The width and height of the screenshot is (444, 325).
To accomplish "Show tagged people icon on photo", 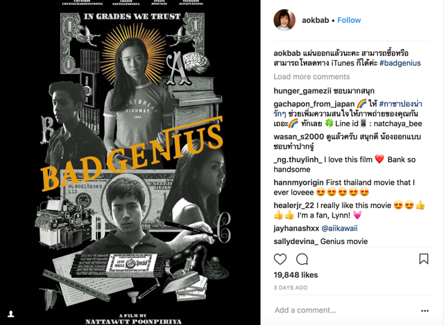I will tap(11, 314).
